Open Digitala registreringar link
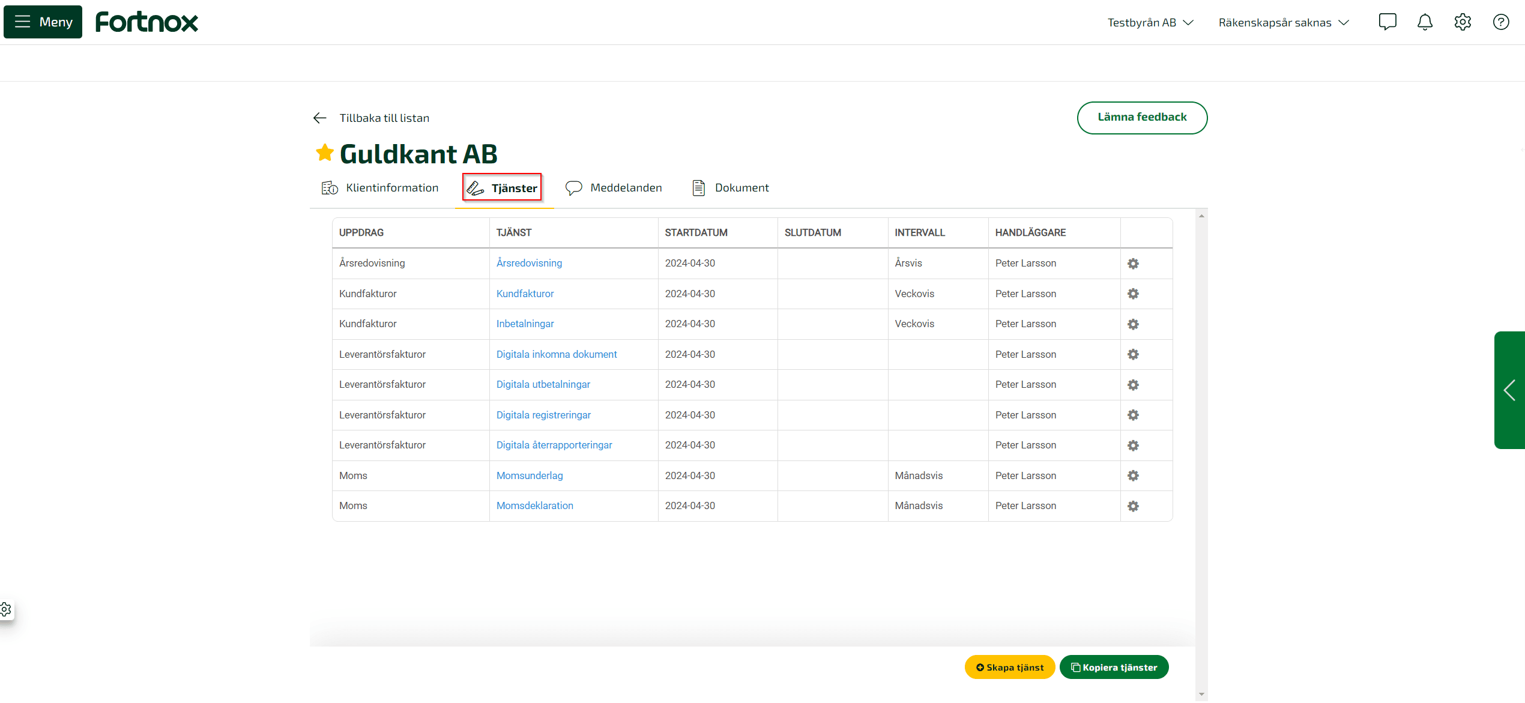Viewport: 1525px width, 703px height. tap(543, 415)
